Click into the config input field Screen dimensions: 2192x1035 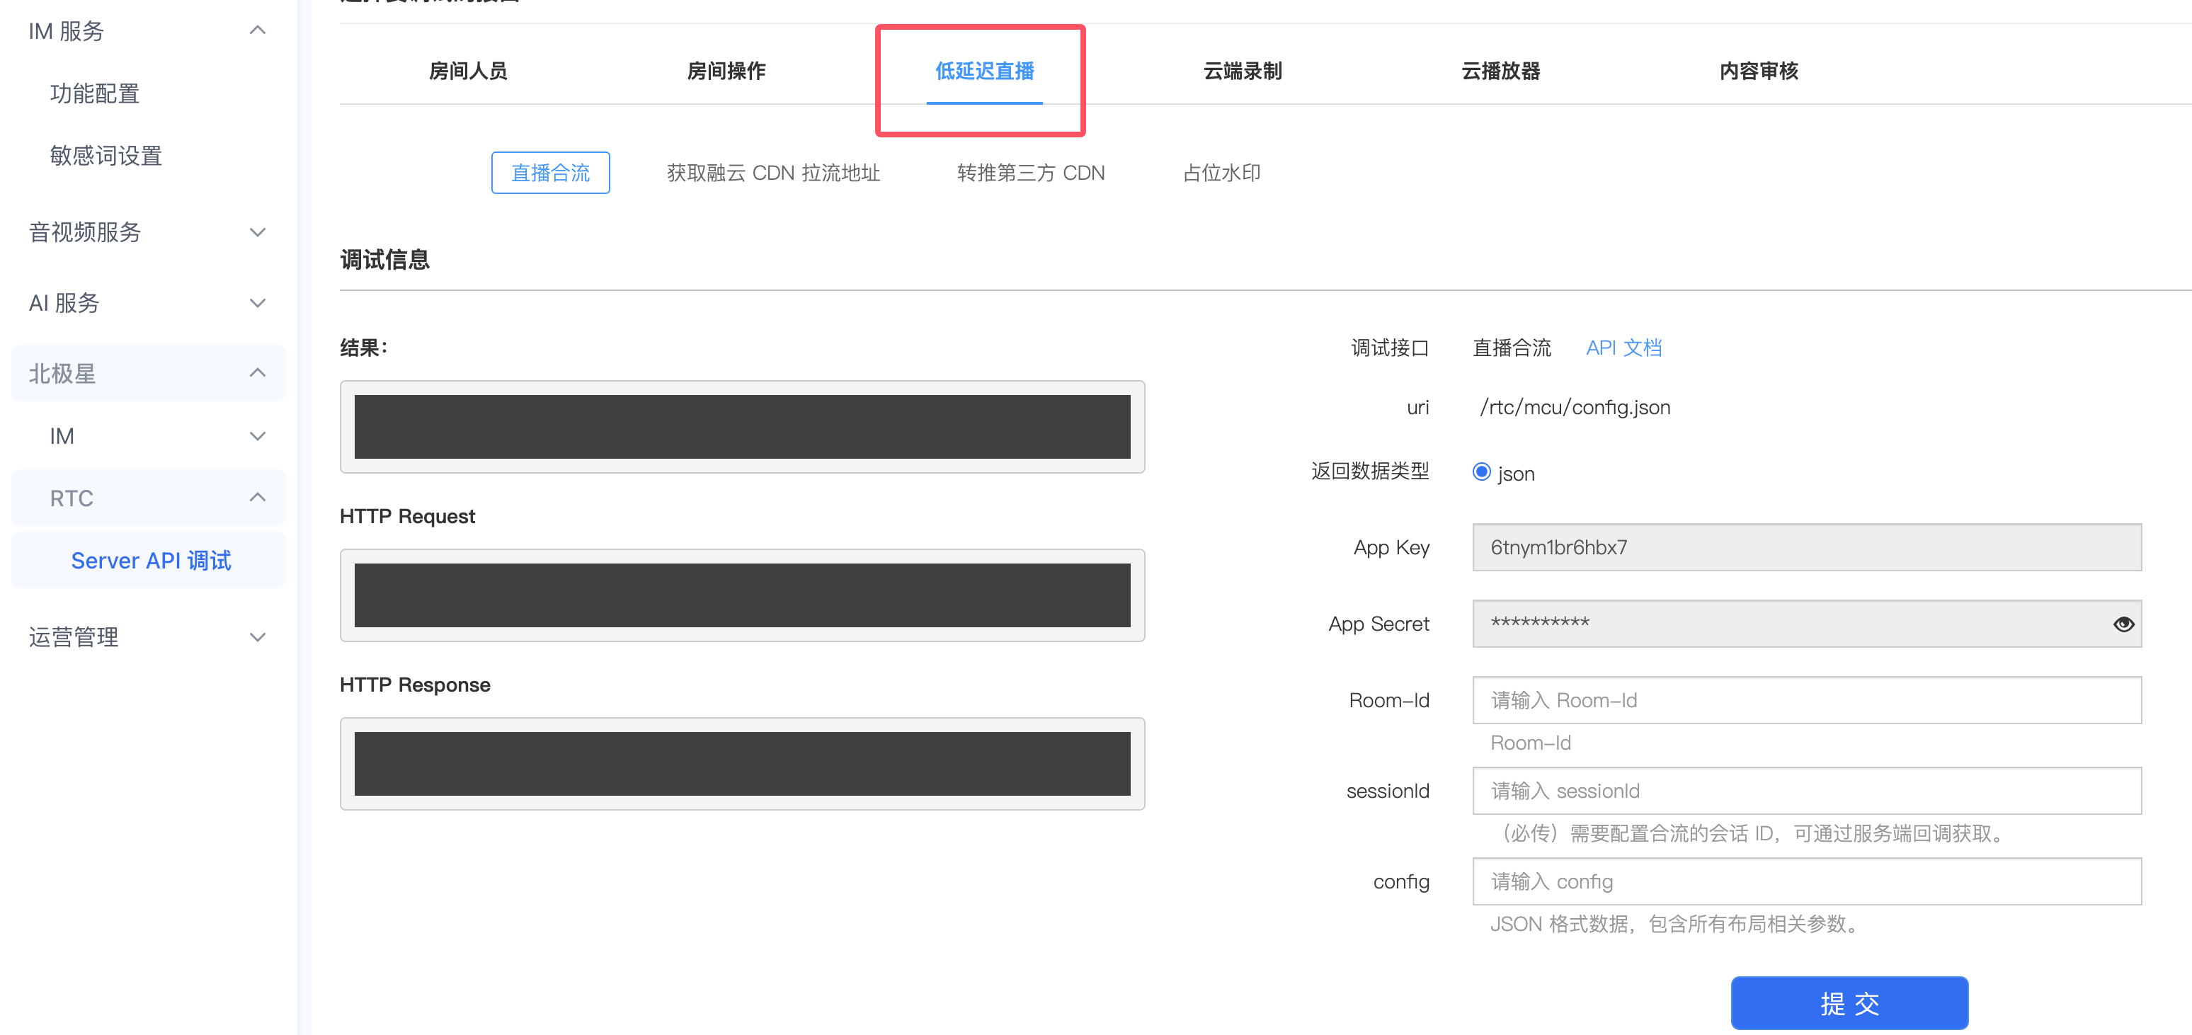click(x=1807, y=882)
